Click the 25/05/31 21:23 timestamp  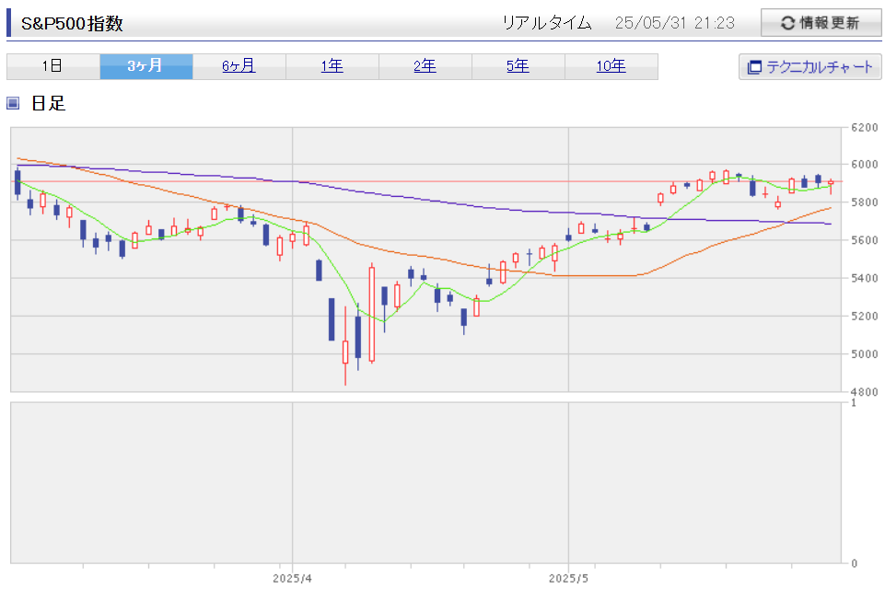point(675,23)
